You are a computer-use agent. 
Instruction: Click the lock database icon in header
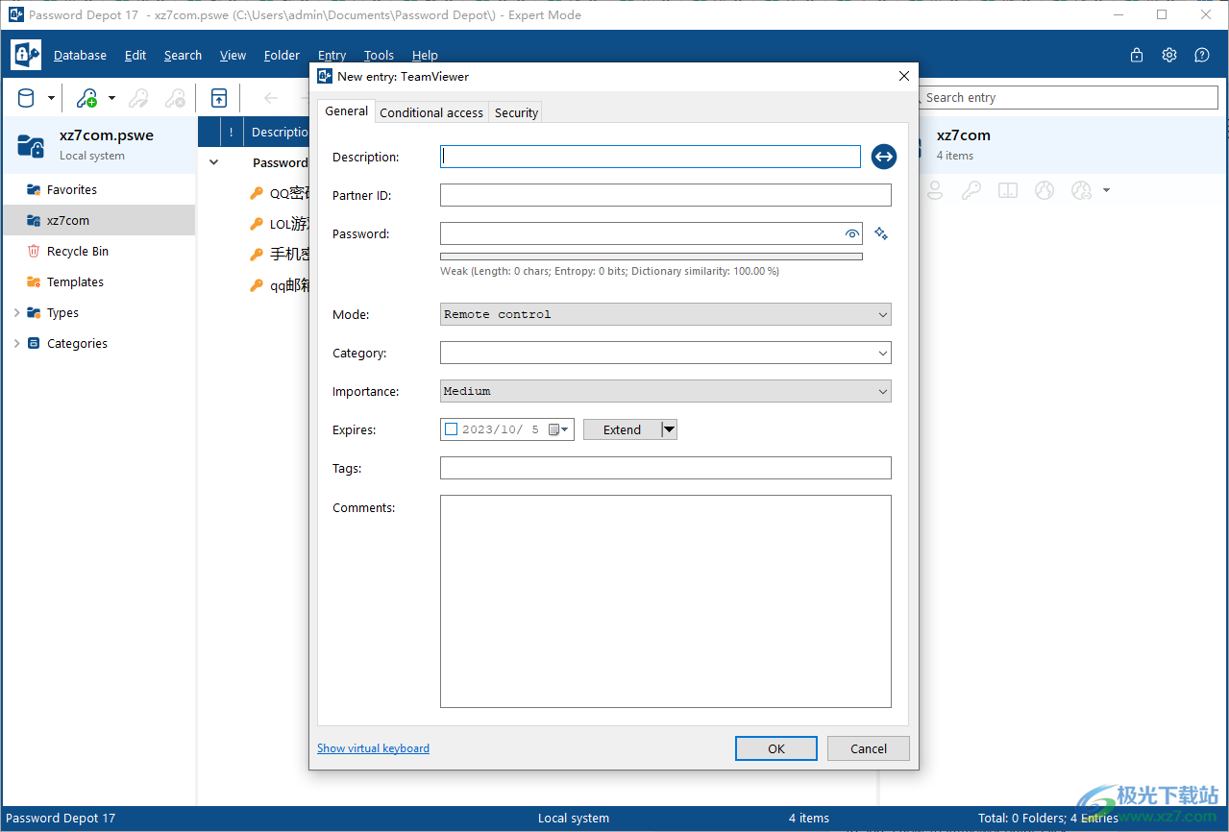[1137, 55]
